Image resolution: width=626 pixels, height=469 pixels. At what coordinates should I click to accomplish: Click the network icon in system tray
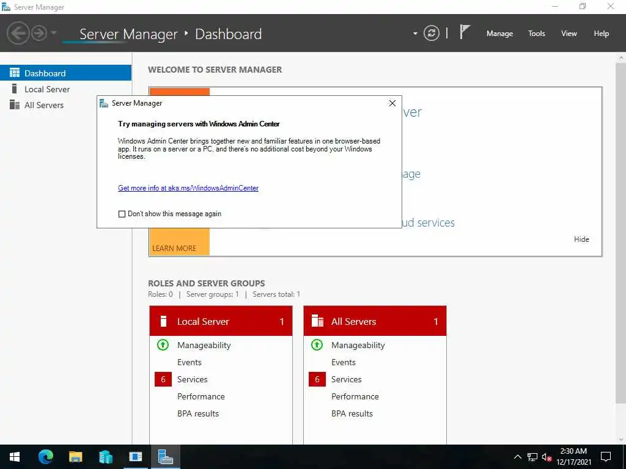(532, 457)
